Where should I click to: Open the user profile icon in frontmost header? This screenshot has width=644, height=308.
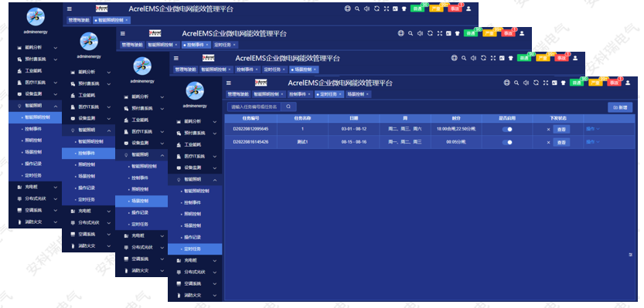[x=628, y=83]
